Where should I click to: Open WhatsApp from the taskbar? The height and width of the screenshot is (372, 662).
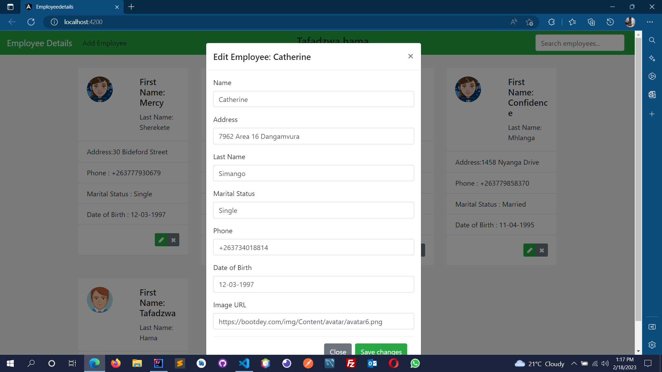415,363
